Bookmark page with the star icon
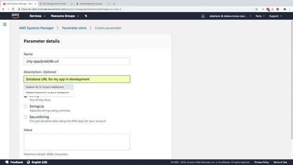This screenshot has height=165, width=293. tap(256, 9)
